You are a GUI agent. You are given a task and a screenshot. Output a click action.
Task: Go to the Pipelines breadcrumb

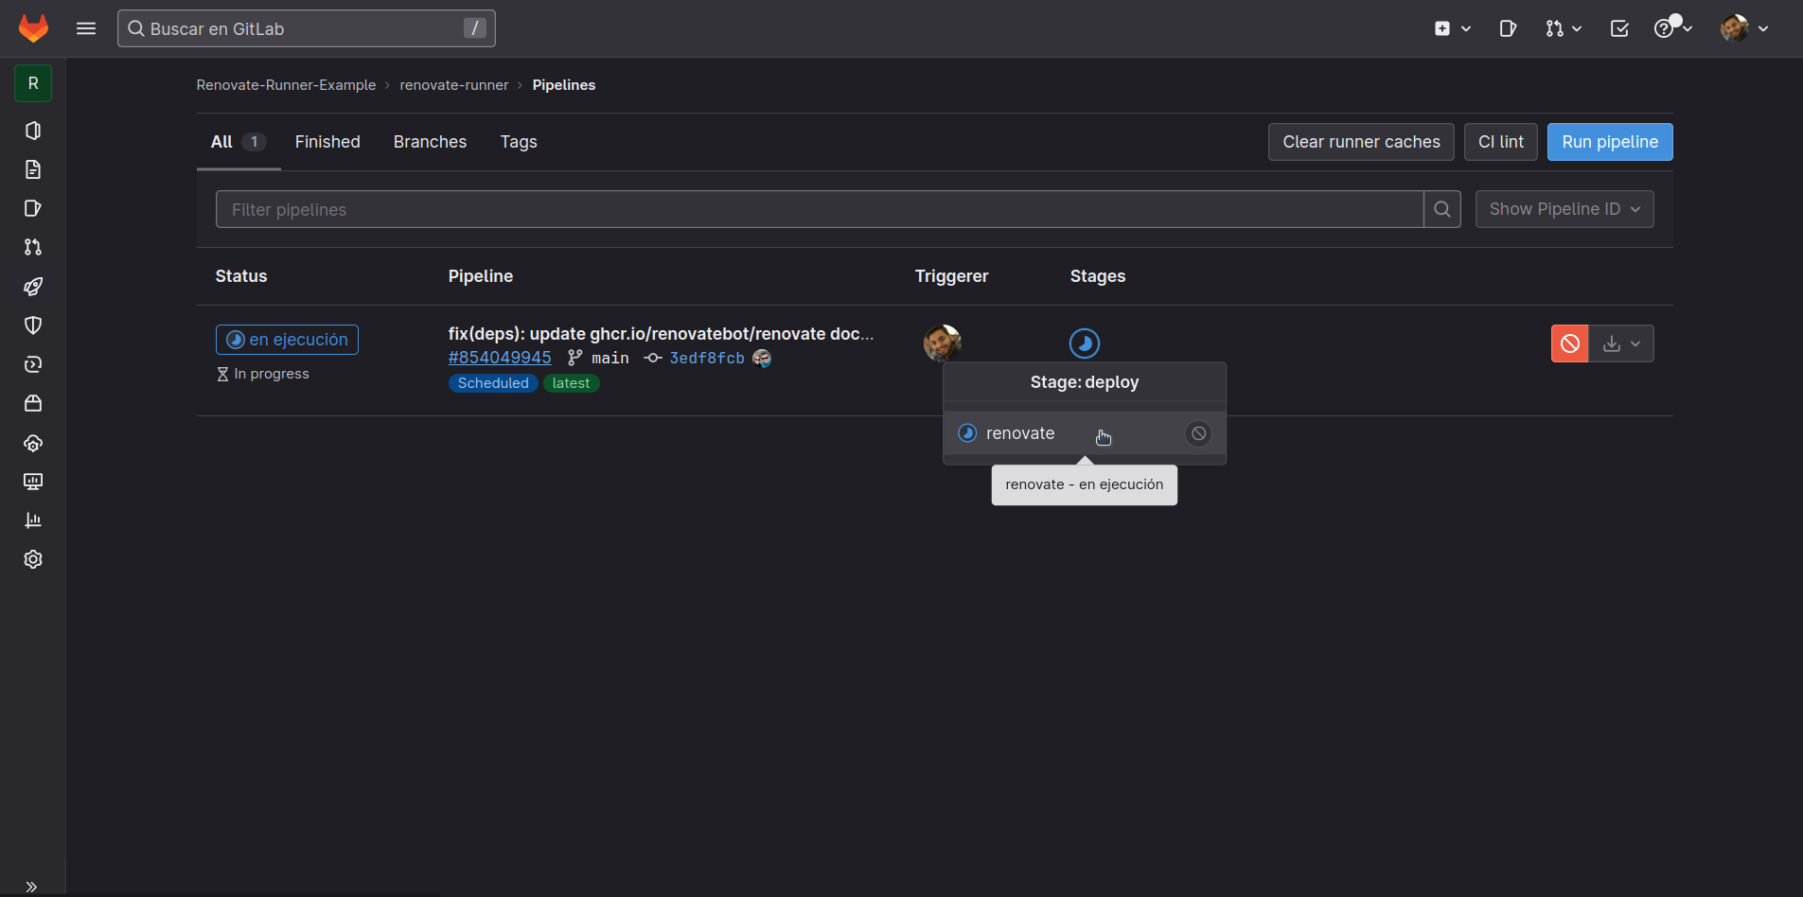[564, 85]
